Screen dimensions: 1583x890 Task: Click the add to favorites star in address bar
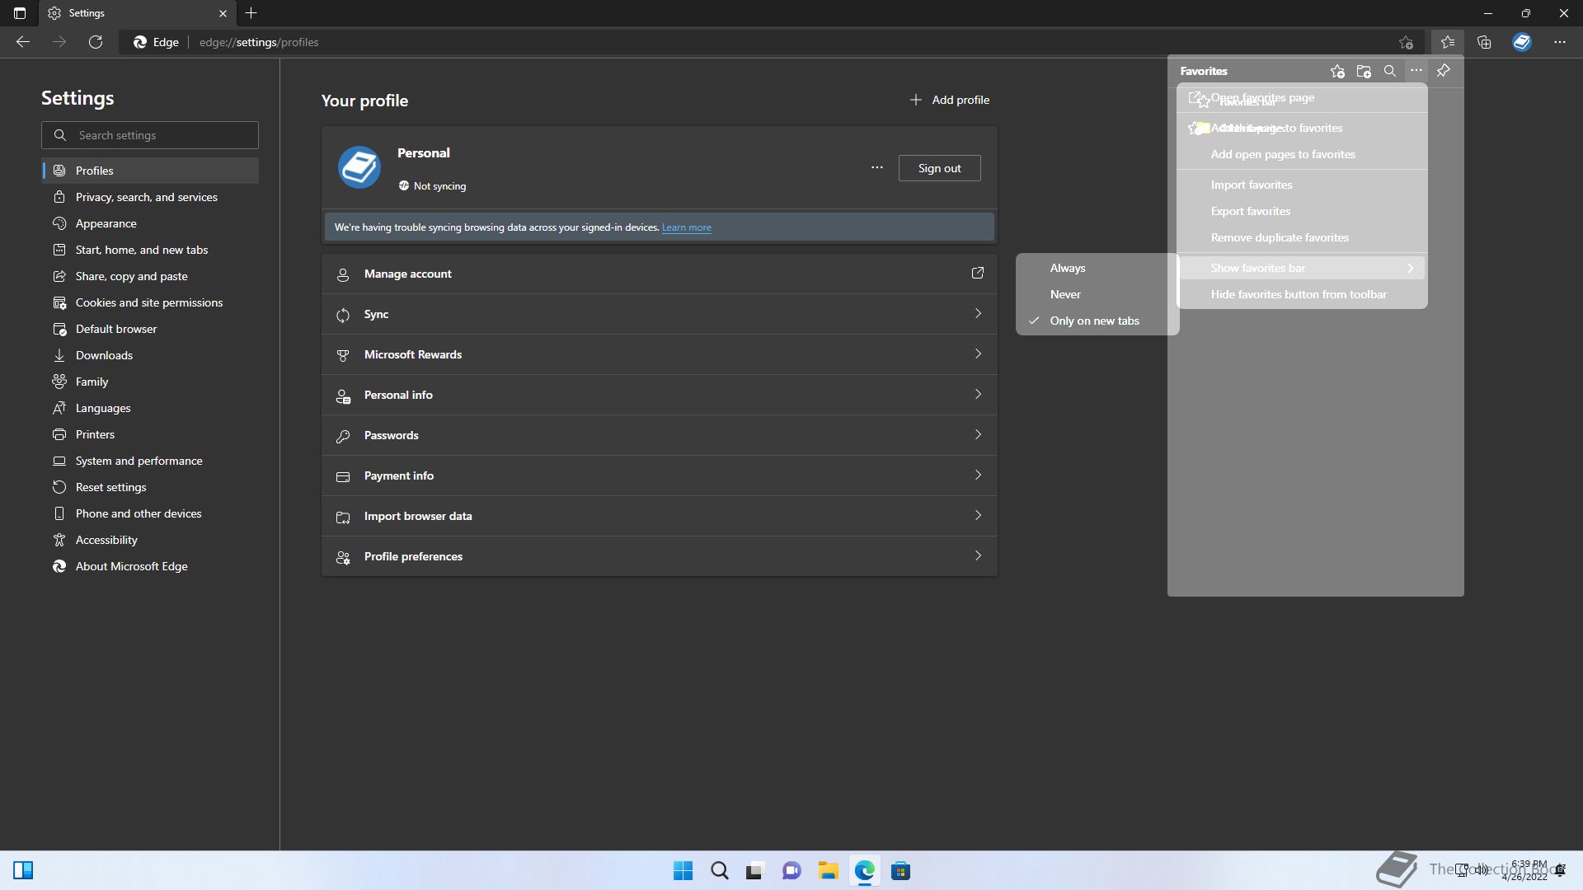click(1406, 42)
